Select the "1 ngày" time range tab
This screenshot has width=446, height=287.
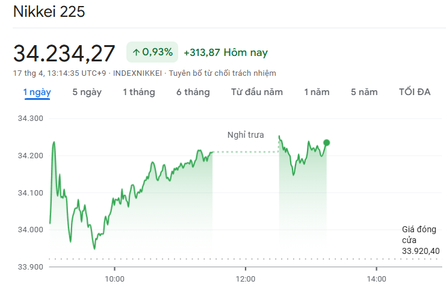coord(37,92)
